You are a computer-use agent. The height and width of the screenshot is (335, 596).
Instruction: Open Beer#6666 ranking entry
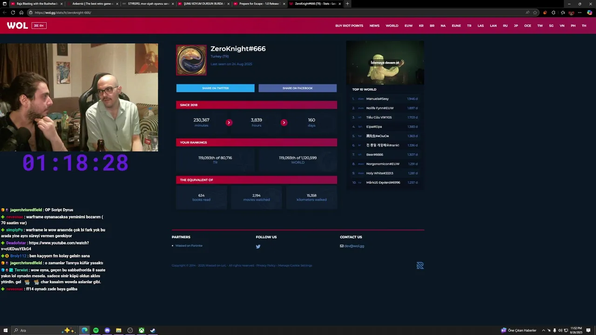click(x=374, y=154)
